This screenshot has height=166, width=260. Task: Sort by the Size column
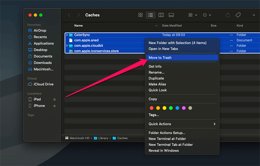click(213, 26)
